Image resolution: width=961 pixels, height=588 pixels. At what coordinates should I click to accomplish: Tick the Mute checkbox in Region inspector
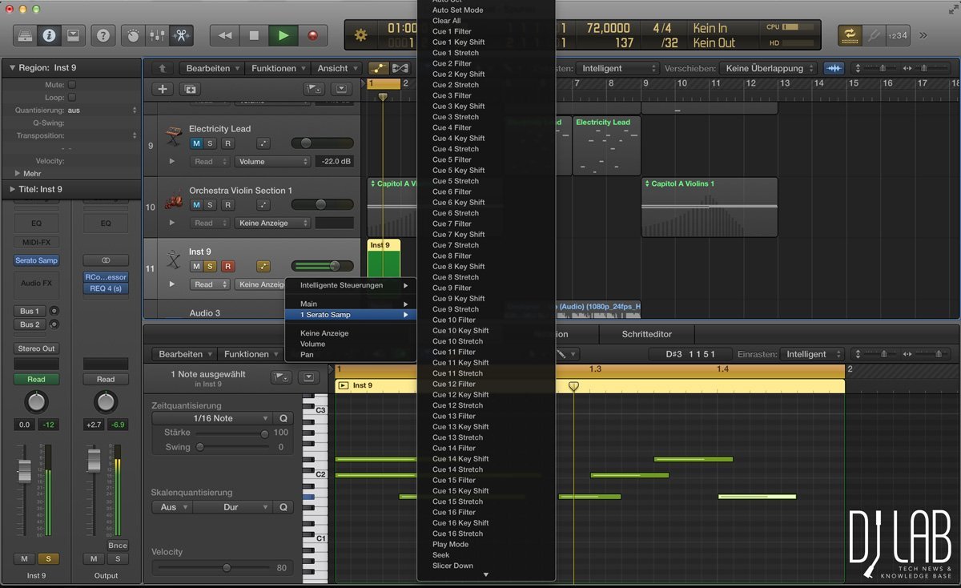tap(72, 85)
